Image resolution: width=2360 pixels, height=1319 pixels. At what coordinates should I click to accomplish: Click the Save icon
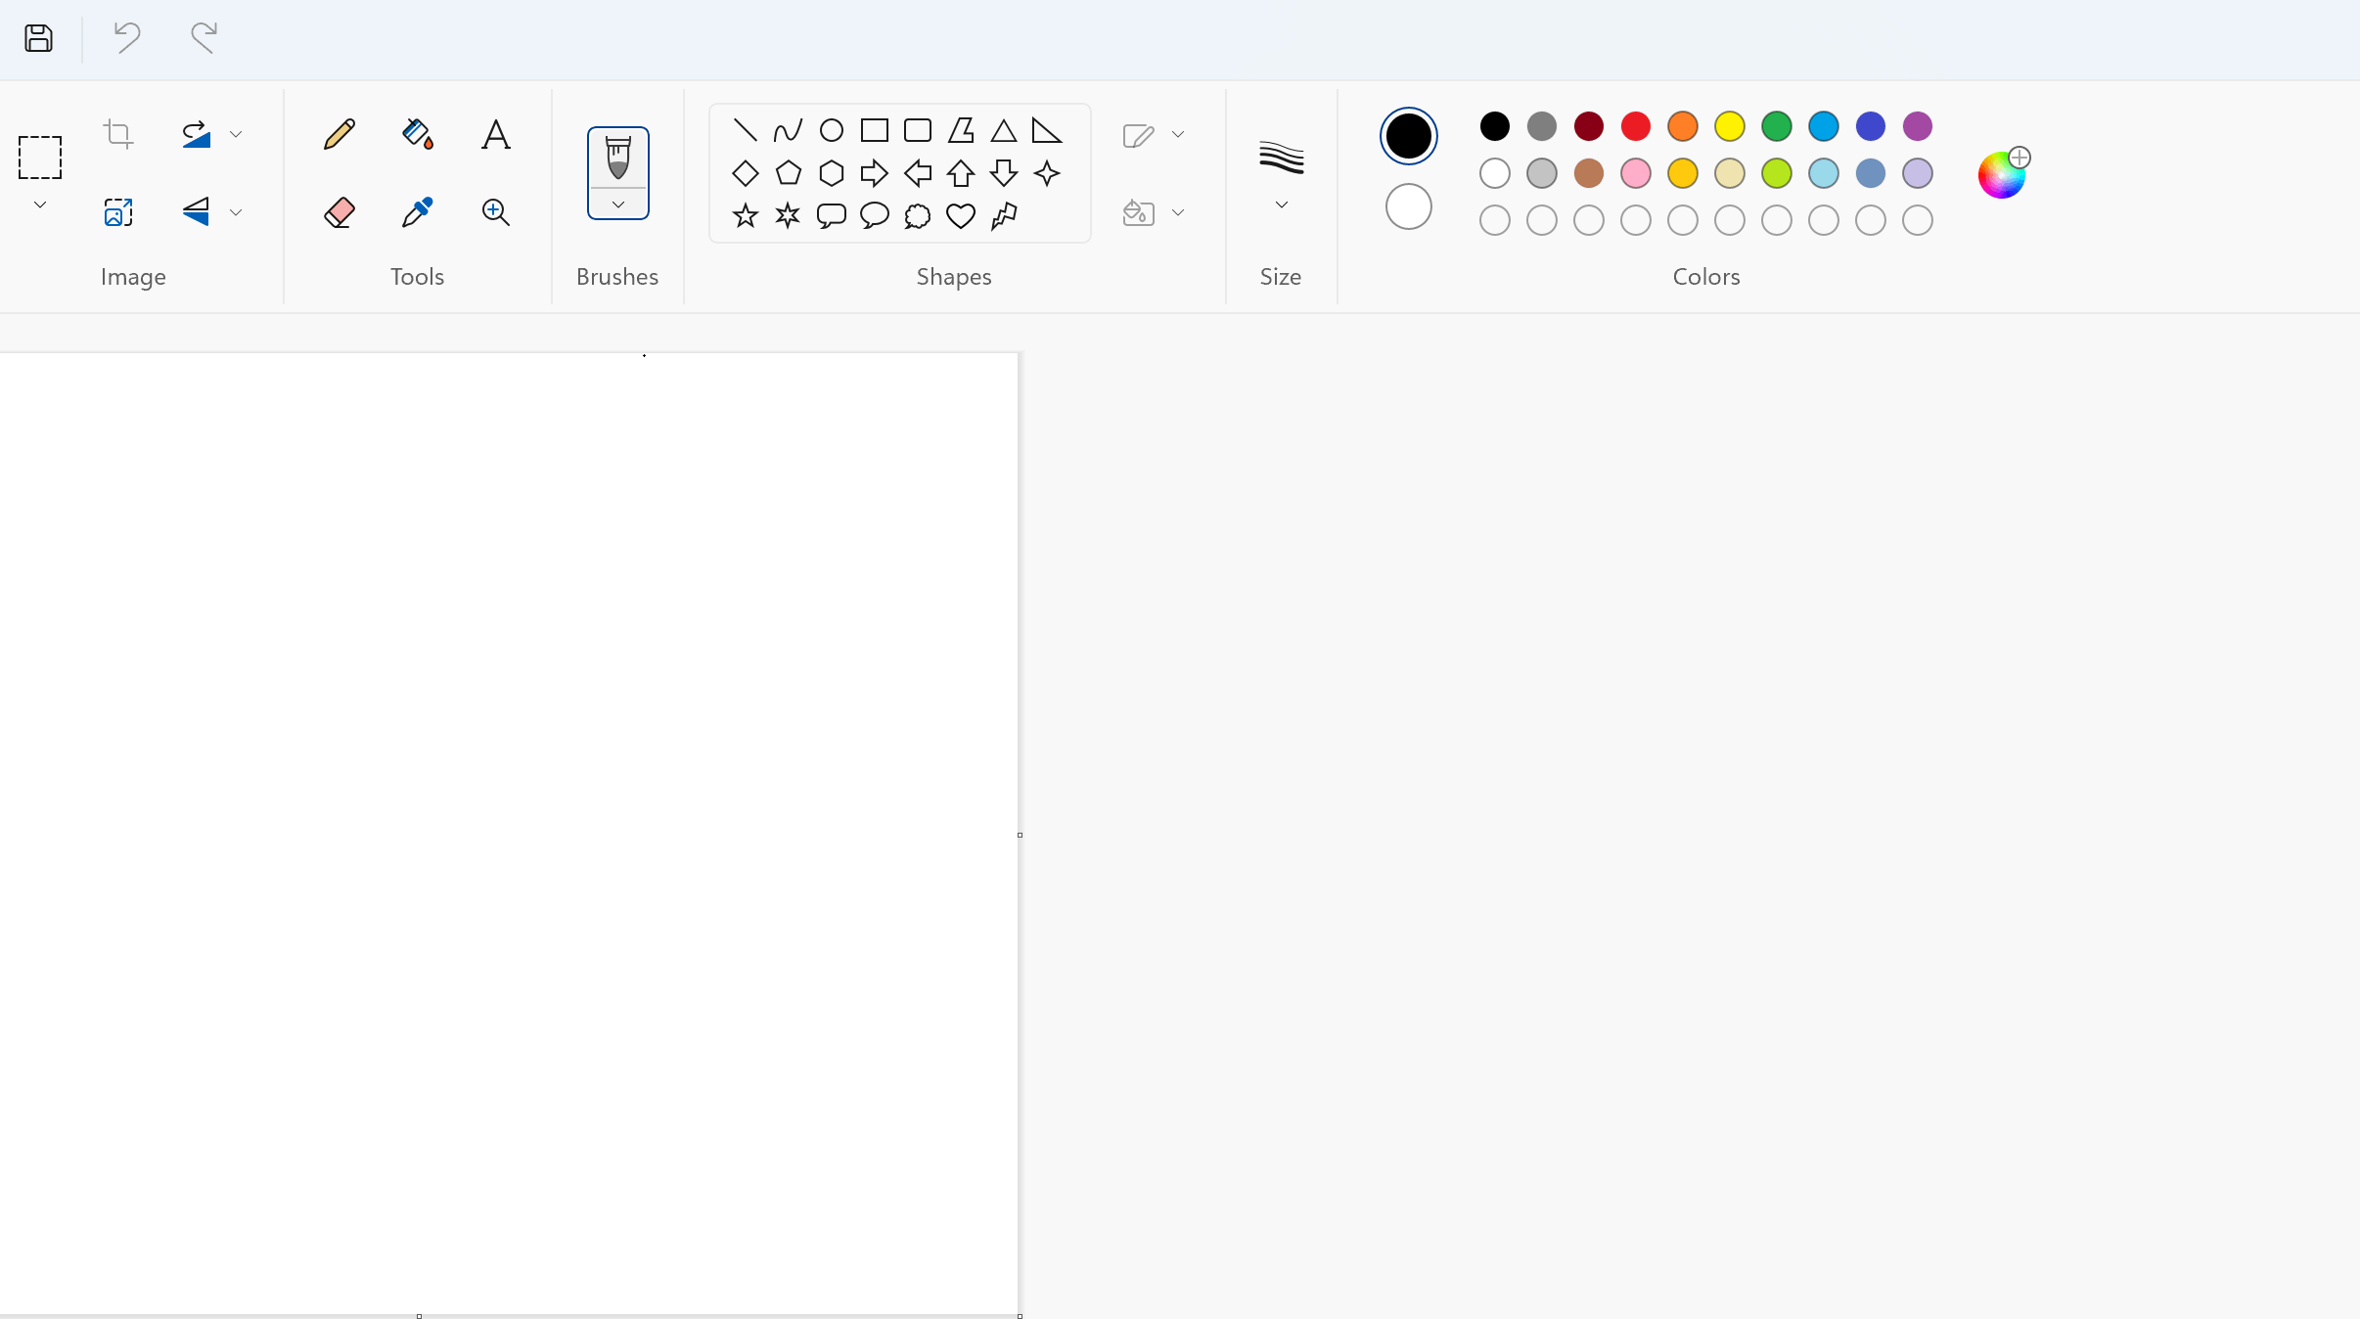point(39,38)
